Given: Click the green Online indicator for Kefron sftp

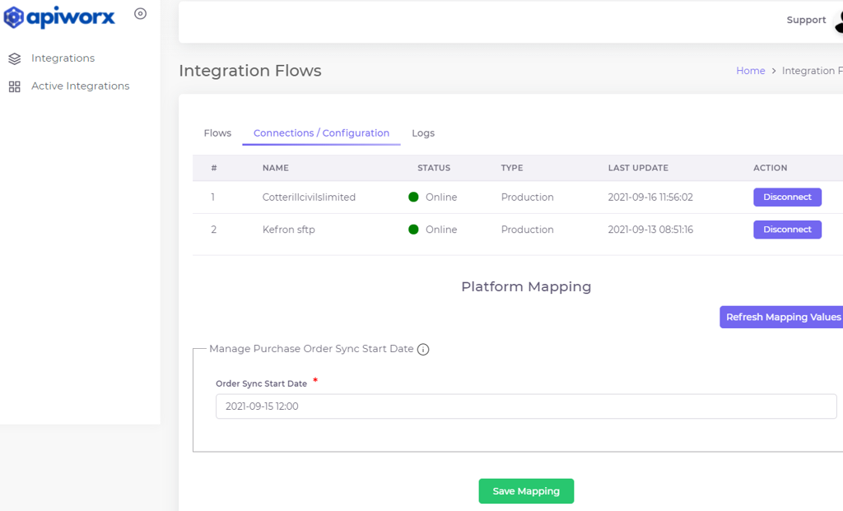Looking at the screenshot, I should 412,230.
